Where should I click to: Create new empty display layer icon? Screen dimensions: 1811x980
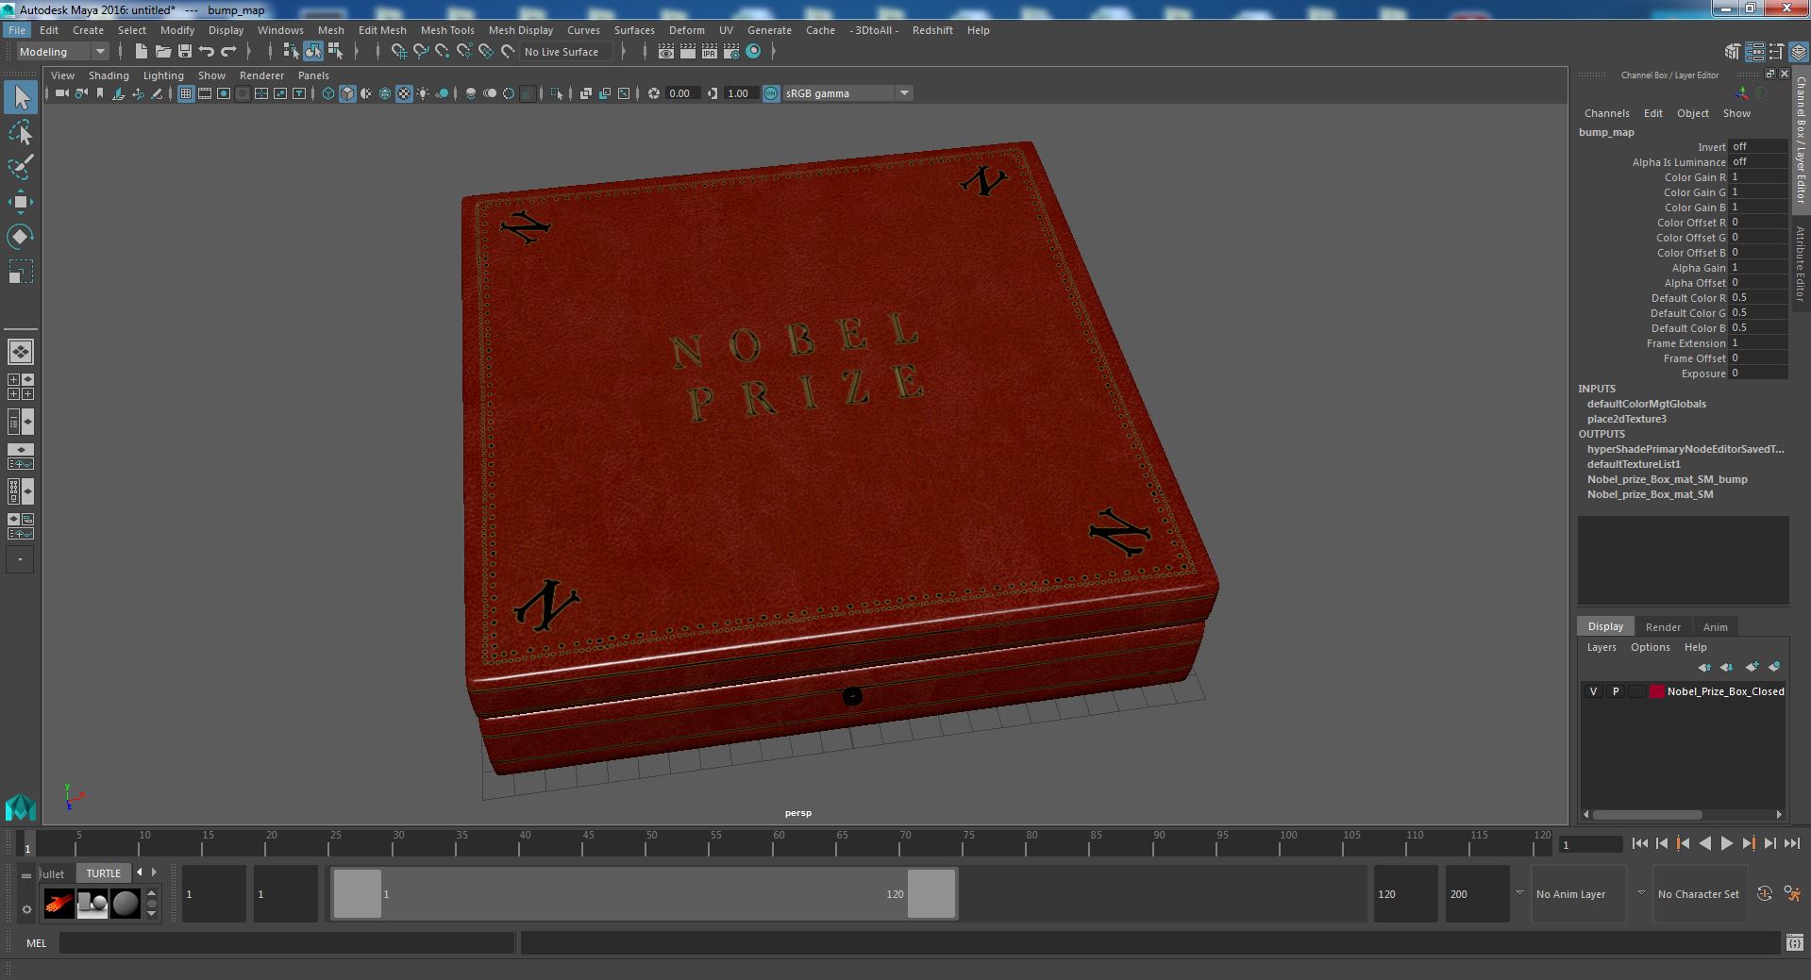[1752, 667]
